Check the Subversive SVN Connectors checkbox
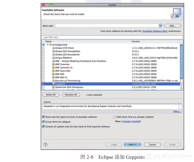 (43, 87)
